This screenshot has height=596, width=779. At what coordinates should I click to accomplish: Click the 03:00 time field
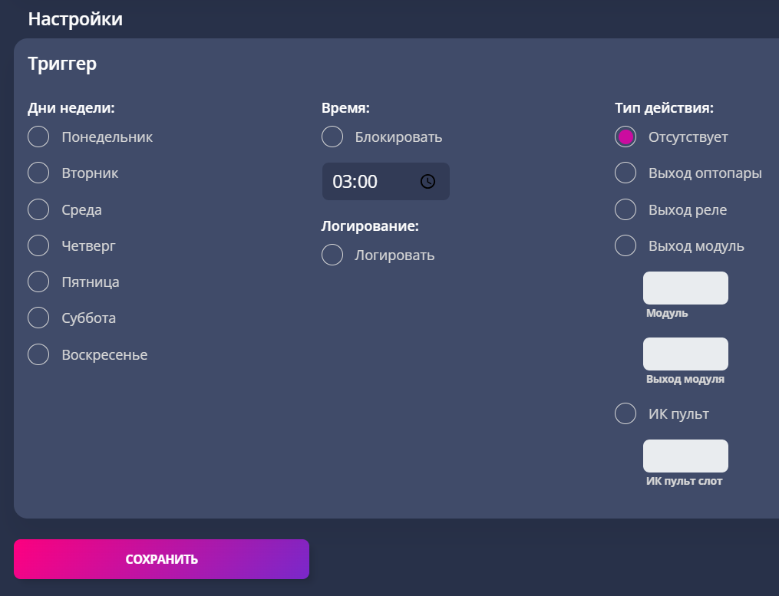click(386, 181)
